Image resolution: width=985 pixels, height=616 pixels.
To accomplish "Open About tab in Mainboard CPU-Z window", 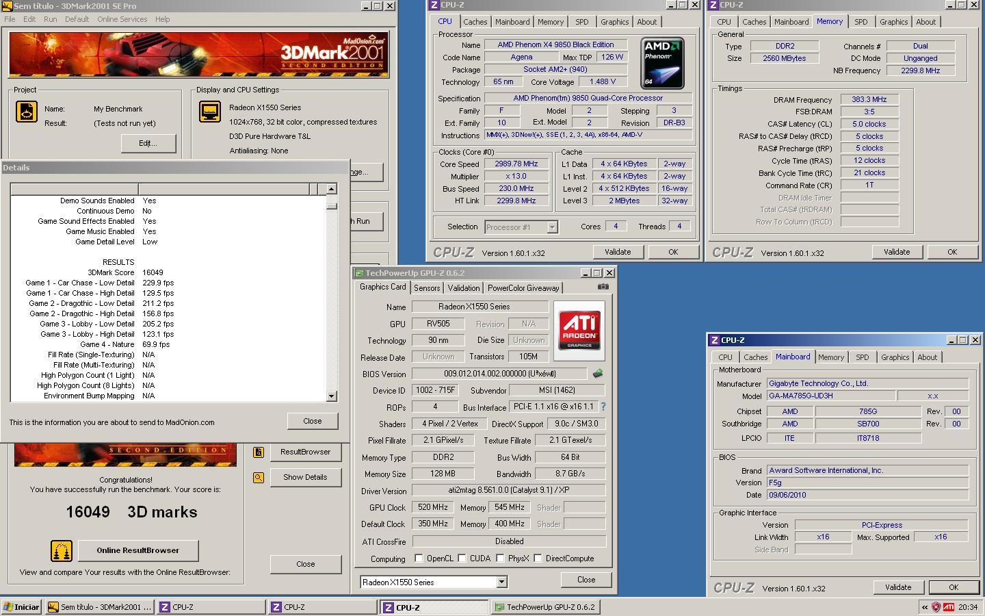I will tap(928, 357).
